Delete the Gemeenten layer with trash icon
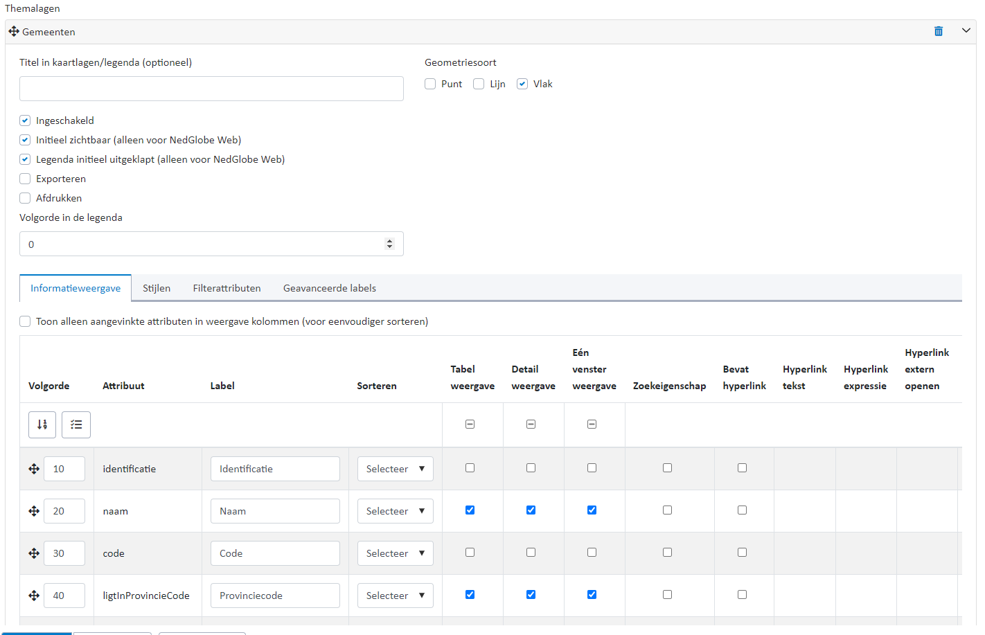The width and height of the screenshot is (985, 635). pos(939,31)
